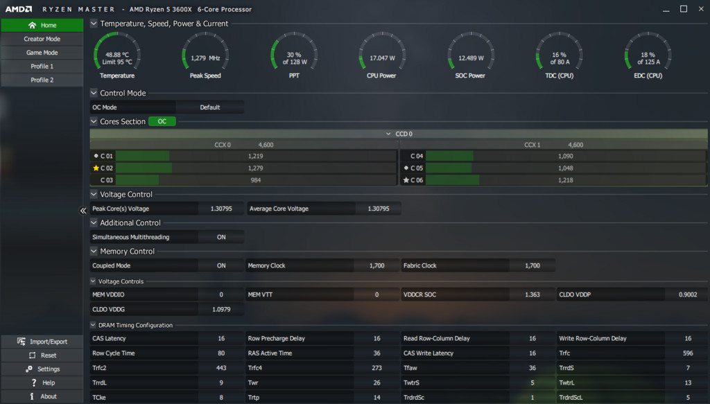This screenshot has height=404, width=710.
Task: Collapse the DRAM Timing Configuration subsection
Action: click(x=93, y=325)
